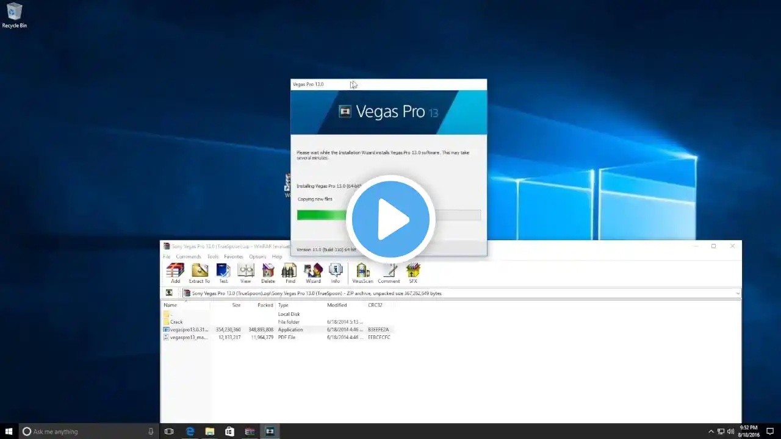Go up one level in WinRAR
This screenshot has height=439, width=781.
pyautogui.click(x=169, y=293)
